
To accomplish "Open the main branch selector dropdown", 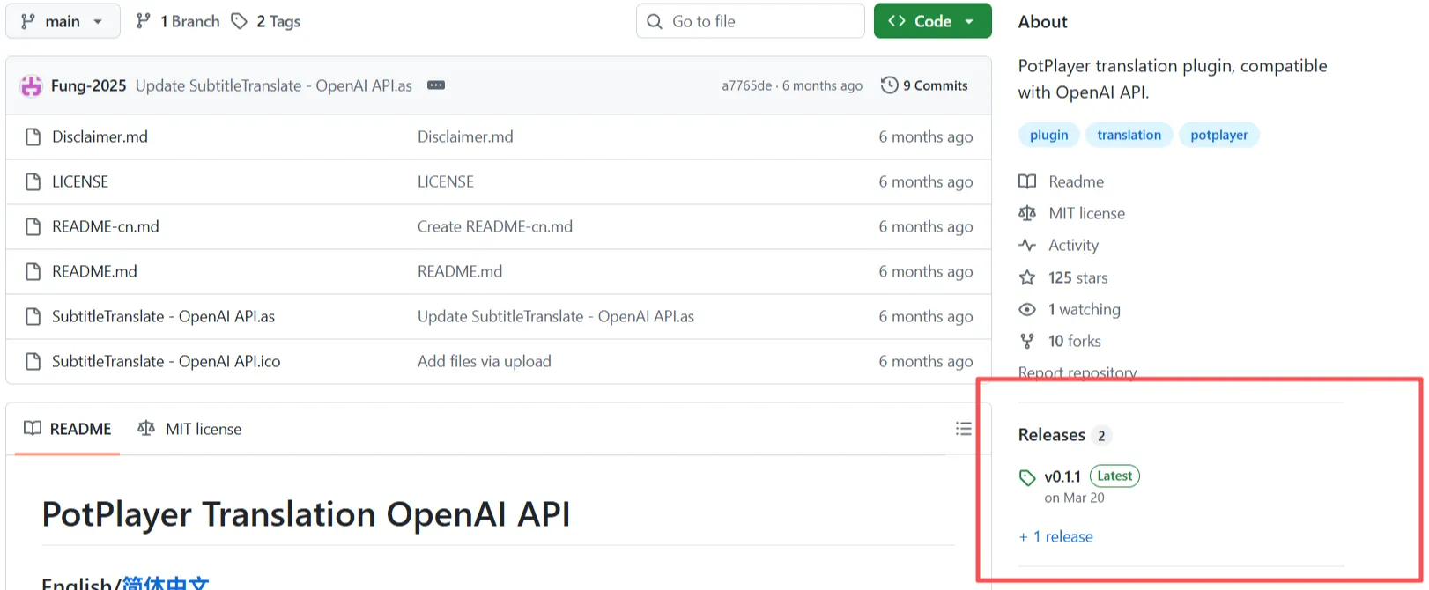I will [x=62, y=21].
